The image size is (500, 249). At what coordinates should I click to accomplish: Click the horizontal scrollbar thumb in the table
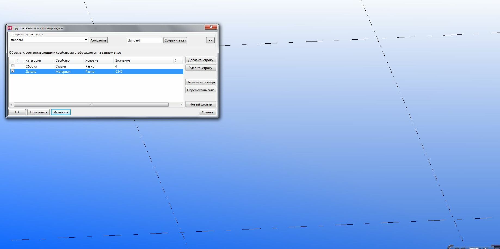(91, 104)
